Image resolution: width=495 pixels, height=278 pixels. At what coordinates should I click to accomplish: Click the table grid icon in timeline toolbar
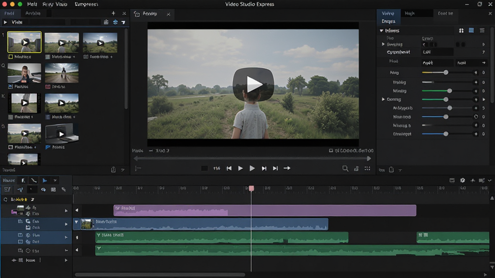click(53, 189)
